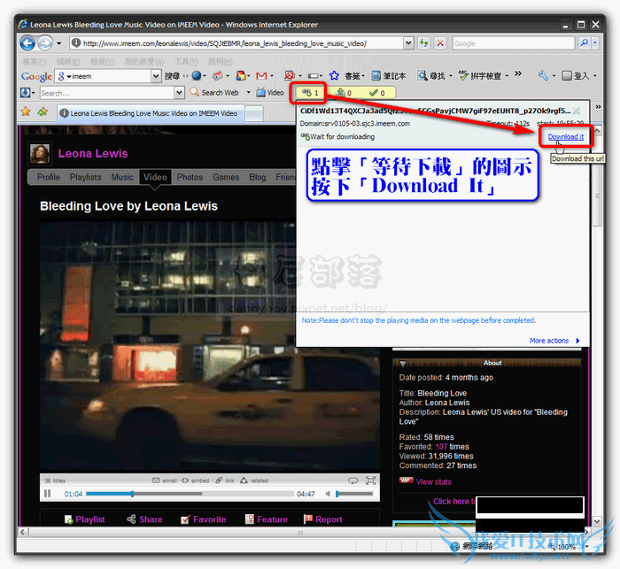Click the downloading counter with green arrow showing 0

(344, 93)
